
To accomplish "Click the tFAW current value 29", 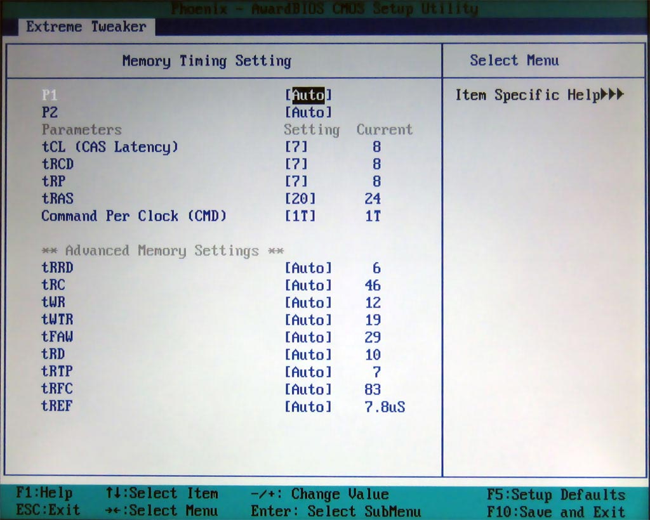I will coord(373,337).
